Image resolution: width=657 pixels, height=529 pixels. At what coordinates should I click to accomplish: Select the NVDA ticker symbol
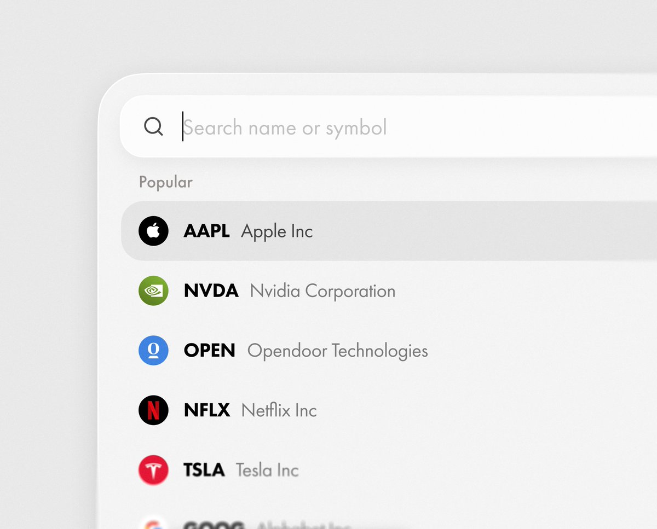point(211,291)
